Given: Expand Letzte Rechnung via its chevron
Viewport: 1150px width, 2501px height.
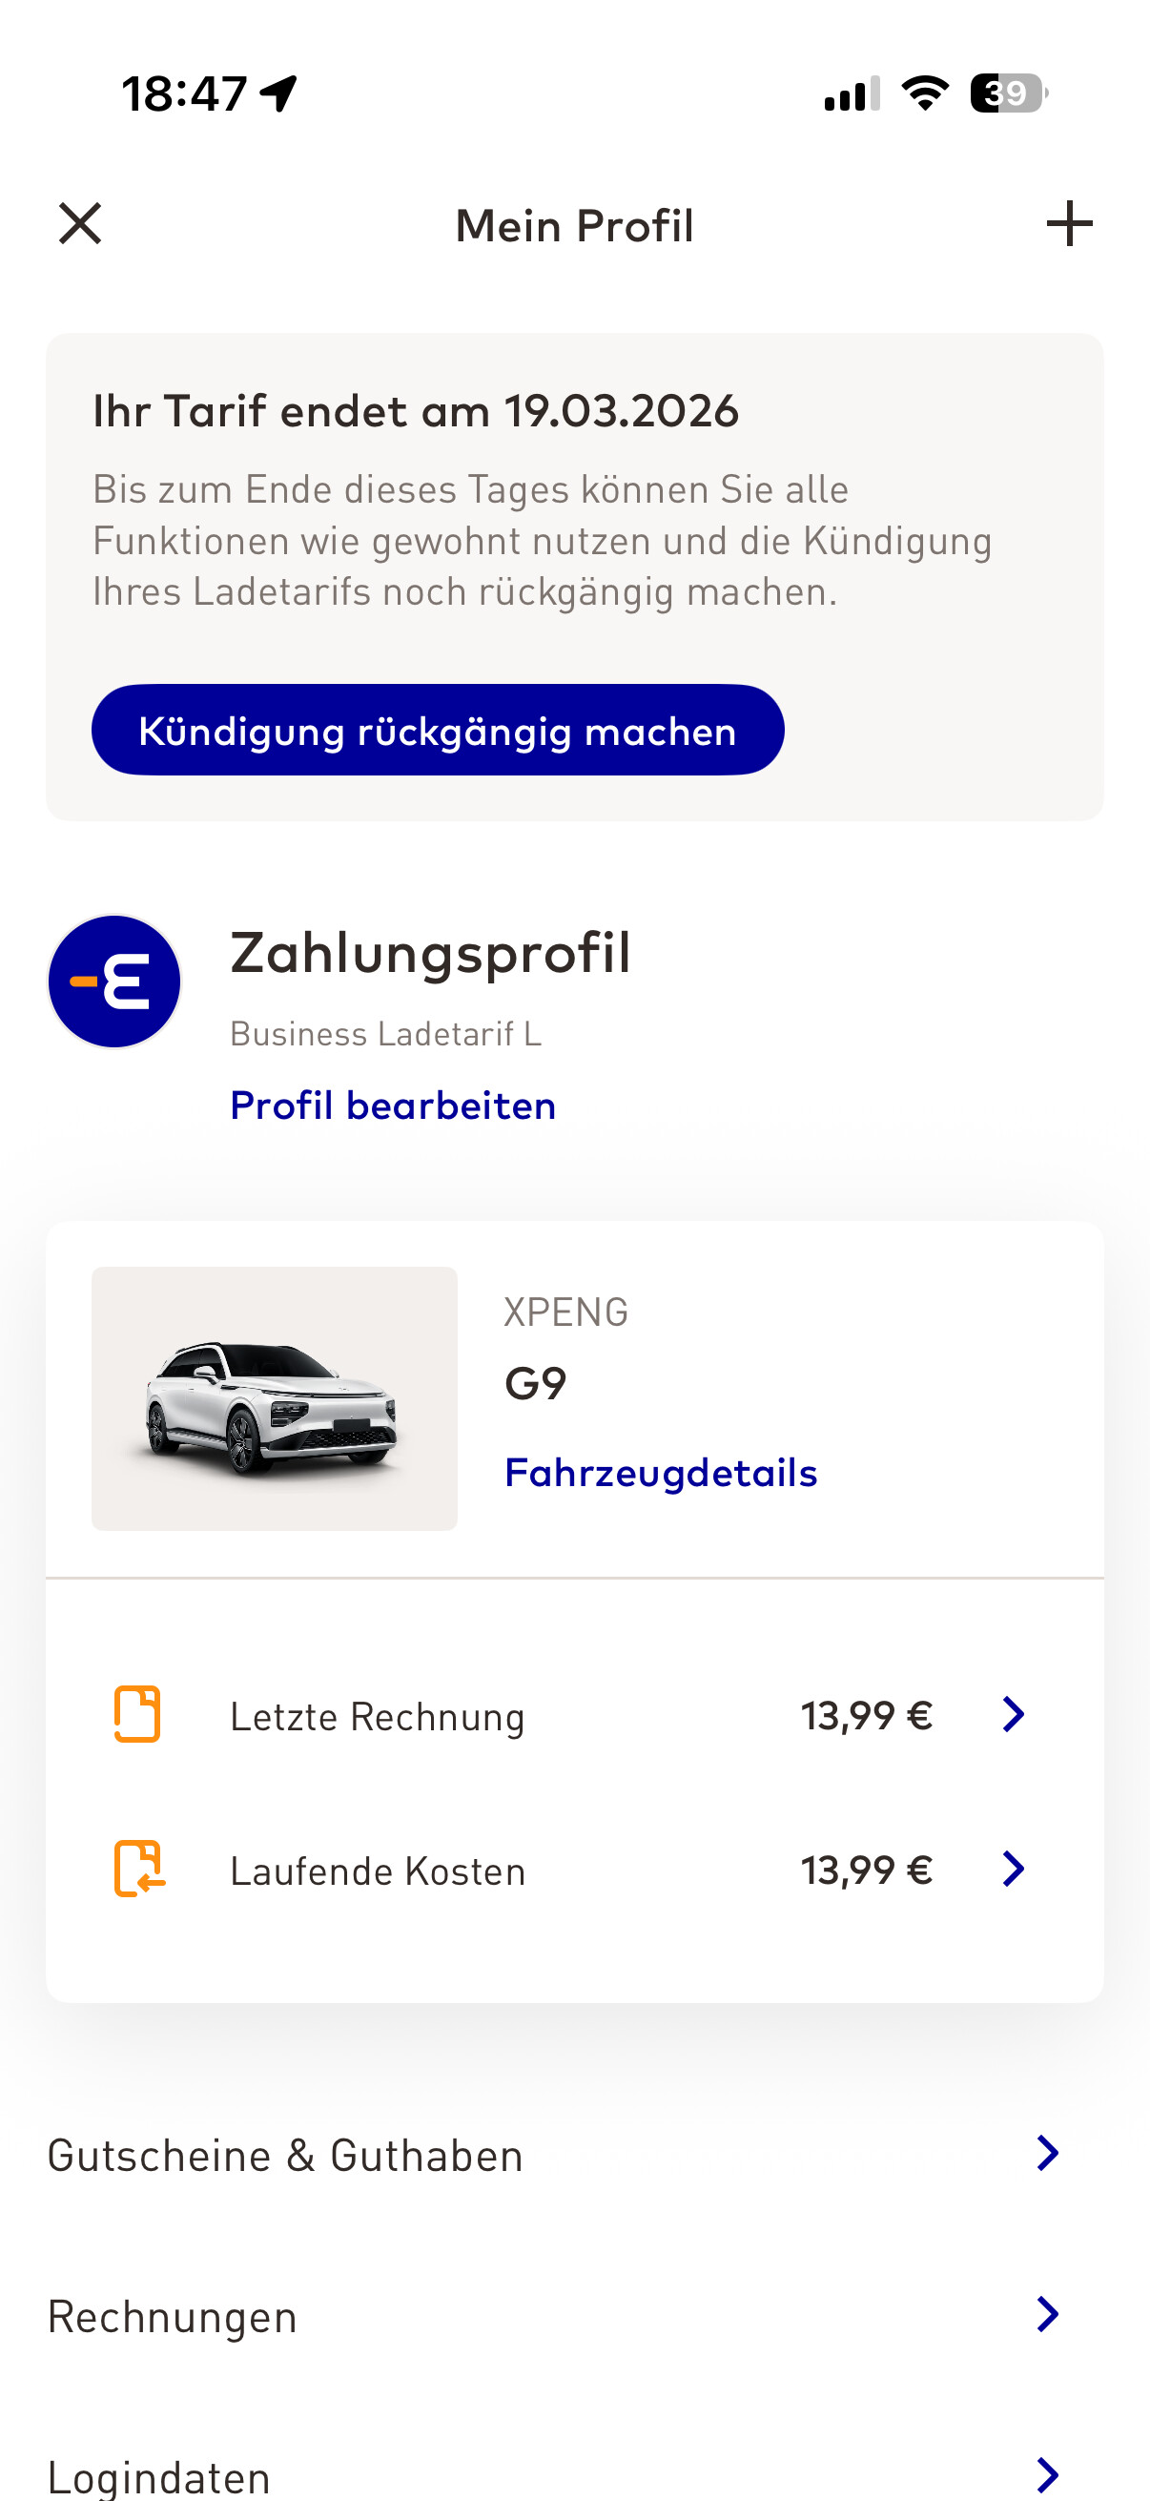Looking at the screenshot, I should (1014, 1715).
